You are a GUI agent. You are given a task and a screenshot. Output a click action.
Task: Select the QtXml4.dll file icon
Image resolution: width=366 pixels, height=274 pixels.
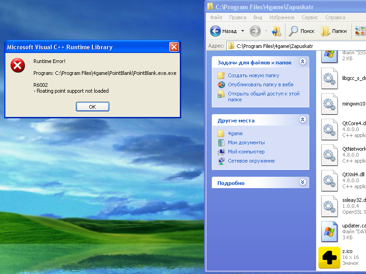[329, 181]
